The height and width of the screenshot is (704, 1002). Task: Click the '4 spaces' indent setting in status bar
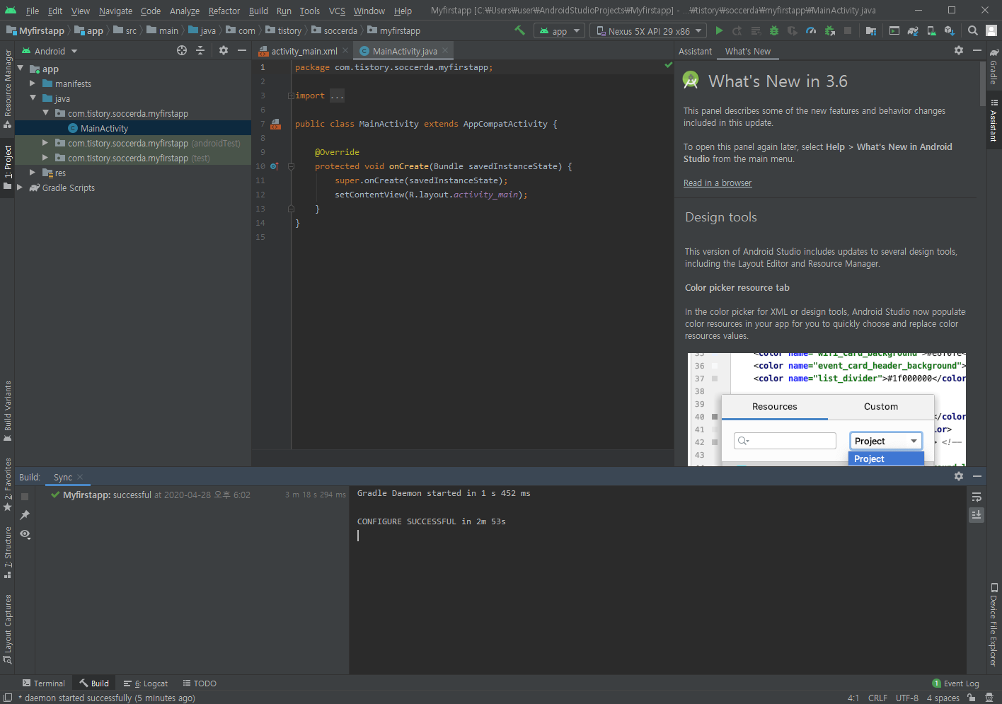[943, 698]
